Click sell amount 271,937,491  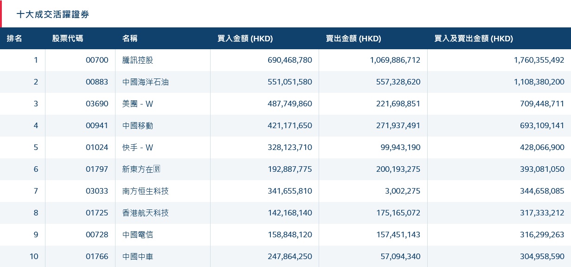coord(398,125)
